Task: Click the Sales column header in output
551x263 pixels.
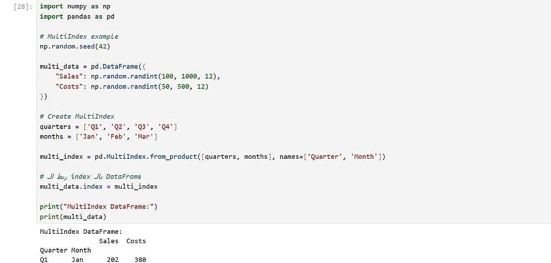Action: pos(109,241)
